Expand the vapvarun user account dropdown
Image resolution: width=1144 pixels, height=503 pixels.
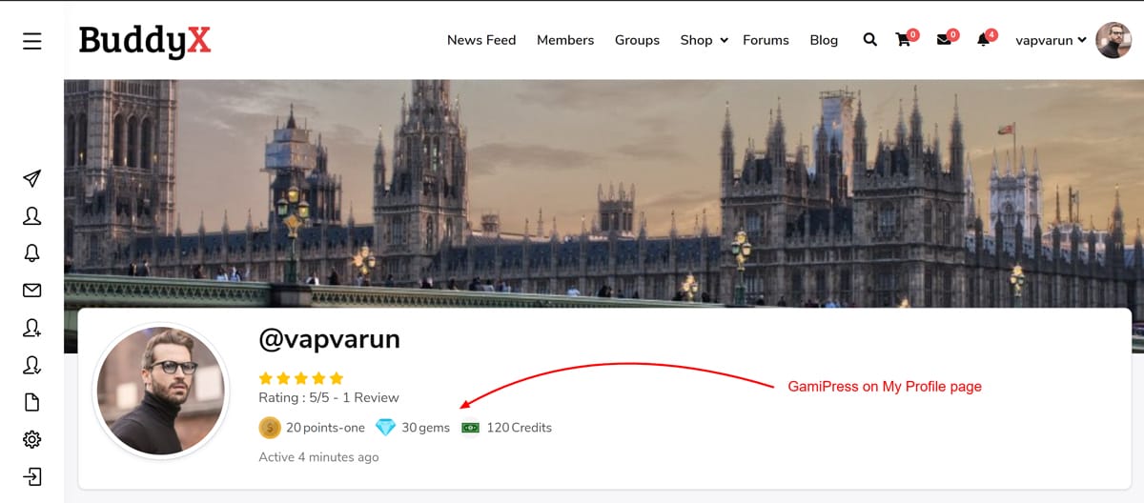[1051, 40]
